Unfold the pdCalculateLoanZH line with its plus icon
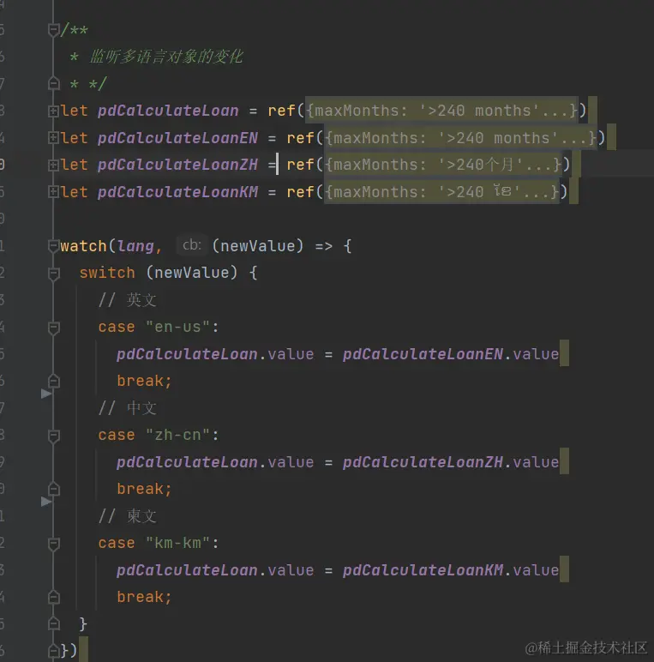This screenshot has height=662, width=654. 54,165
